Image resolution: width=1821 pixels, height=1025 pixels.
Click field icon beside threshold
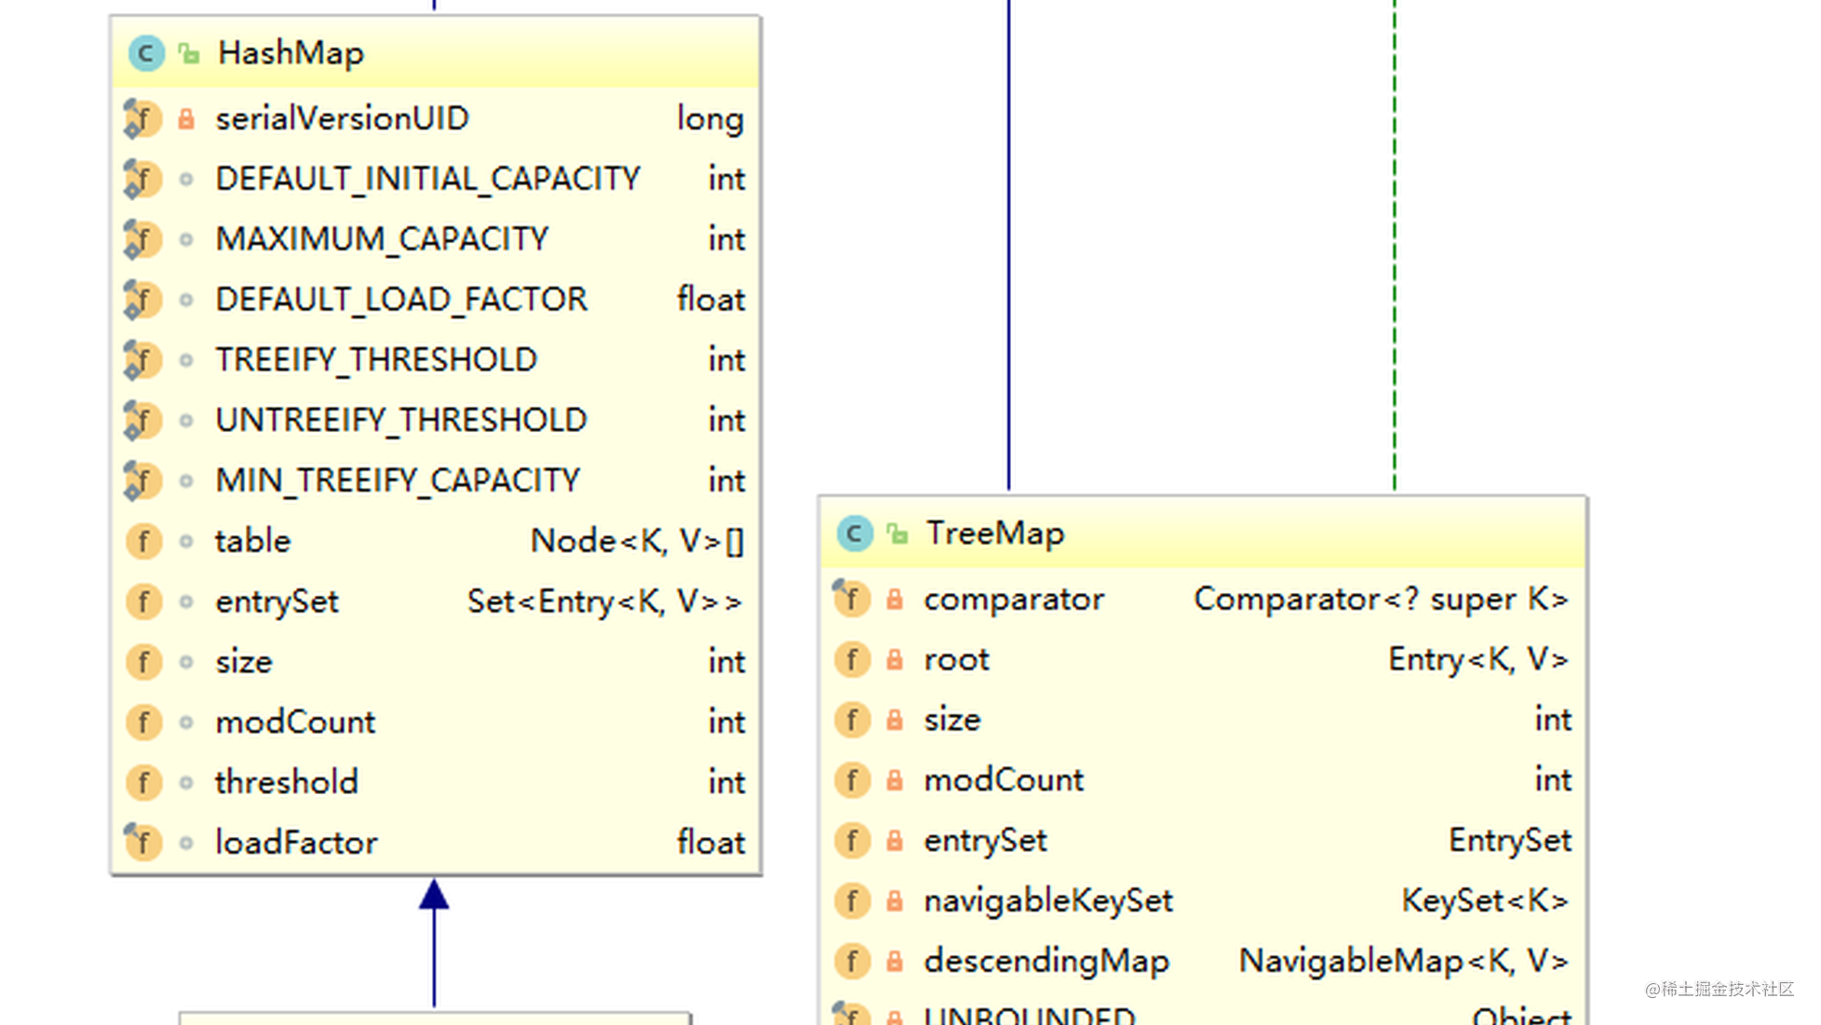pos(143,782)
